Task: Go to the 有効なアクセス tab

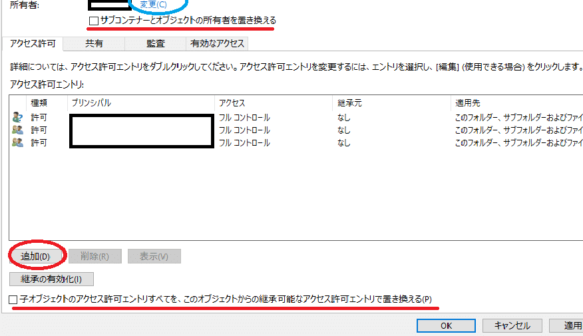Action: click(x=217, y=43)
